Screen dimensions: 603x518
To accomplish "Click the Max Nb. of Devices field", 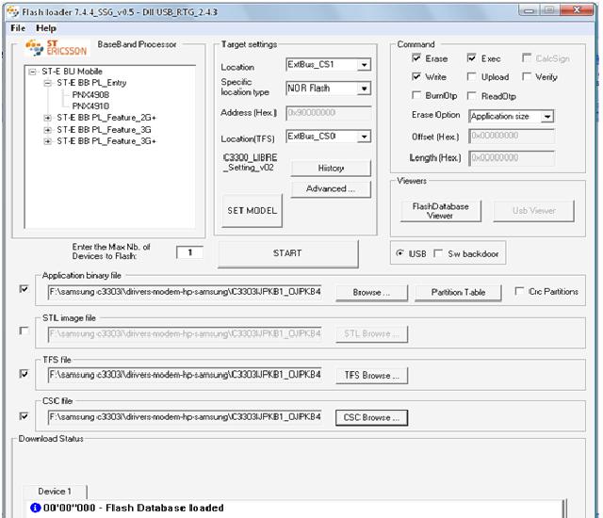I will (189, 252).
